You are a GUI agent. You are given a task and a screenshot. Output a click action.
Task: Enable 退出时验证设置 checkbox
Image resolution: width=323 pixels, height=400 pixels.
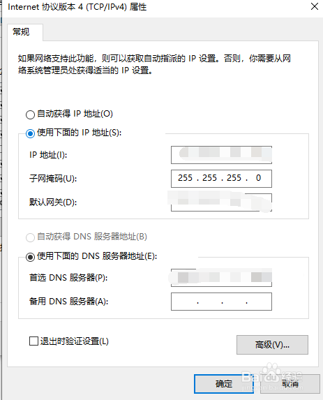click(x=33, y=341)
